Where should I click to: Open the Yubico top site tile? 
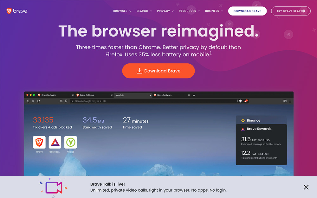click(x=71, y=142)
